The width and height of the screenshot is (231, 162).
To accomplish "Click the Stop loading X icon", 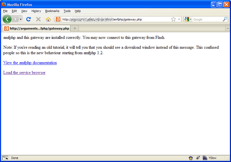I will pos(38,19).
